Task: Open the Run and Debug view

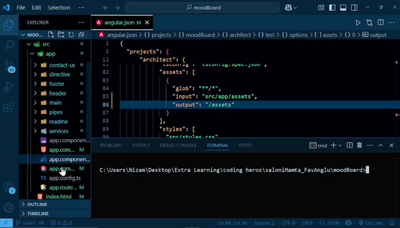Action: click(x=9, y=87)
